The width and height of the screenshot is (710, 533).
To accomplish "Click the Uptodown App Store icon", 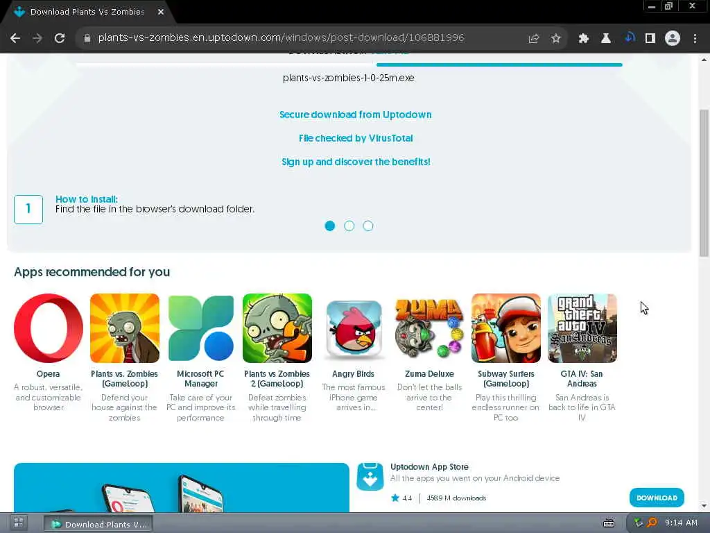I will 370,476.
